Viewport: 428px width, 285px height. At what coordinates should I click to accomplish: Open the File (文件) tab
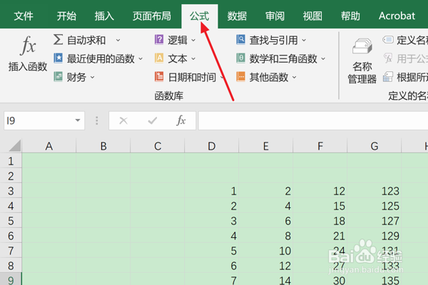coord(24,16)
